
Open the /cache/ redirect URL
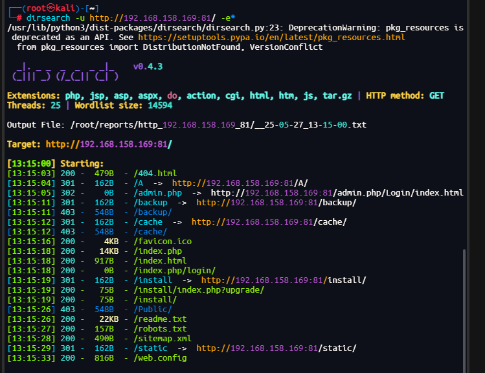(269, 222)
